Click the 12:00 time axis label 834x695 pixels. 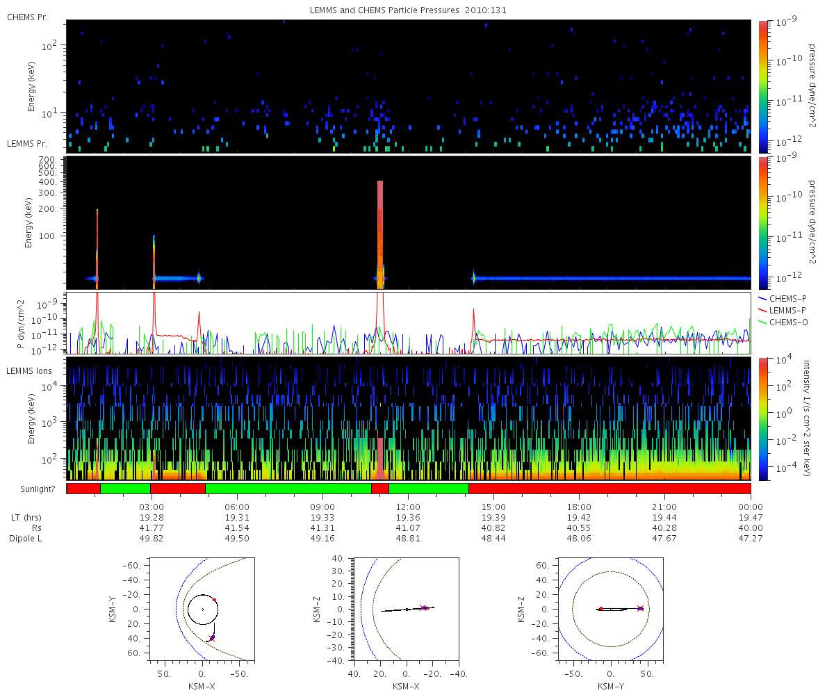pyautogui.click(x=408, y=507)
